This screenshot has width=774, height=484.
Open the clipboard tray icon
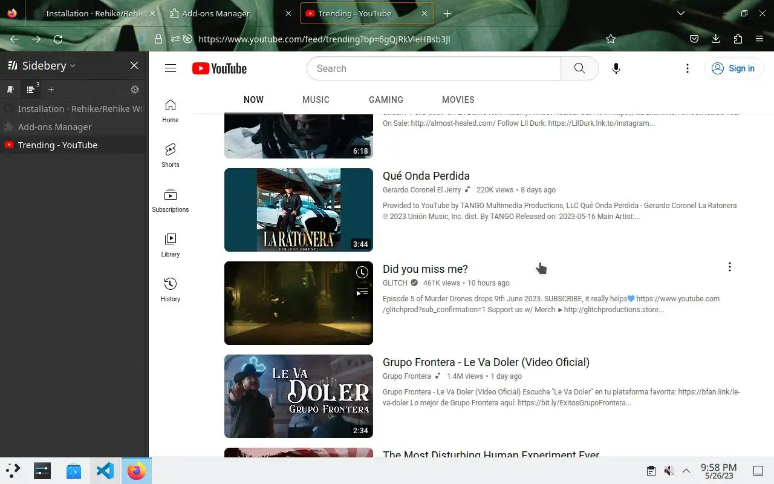click(x=651, y=471)
